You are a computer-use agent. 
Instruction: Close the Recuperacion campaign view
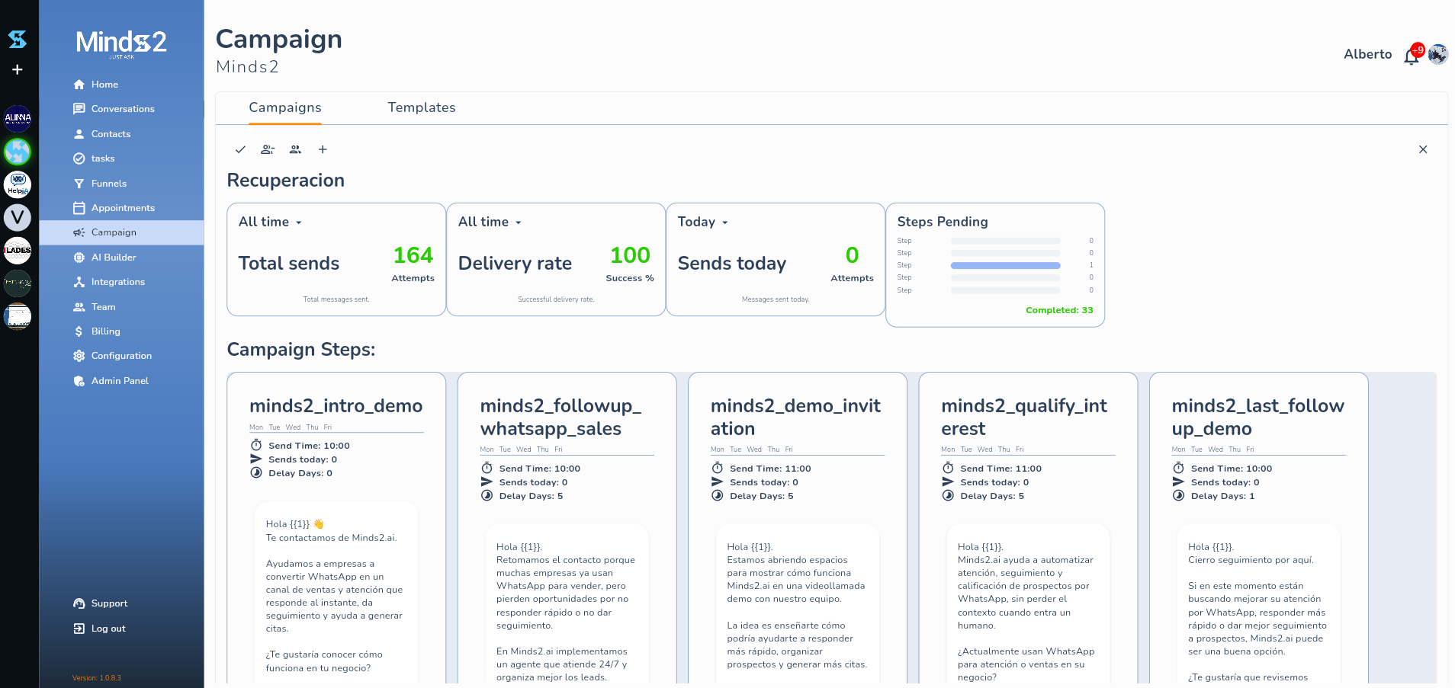pos(1423,149)
